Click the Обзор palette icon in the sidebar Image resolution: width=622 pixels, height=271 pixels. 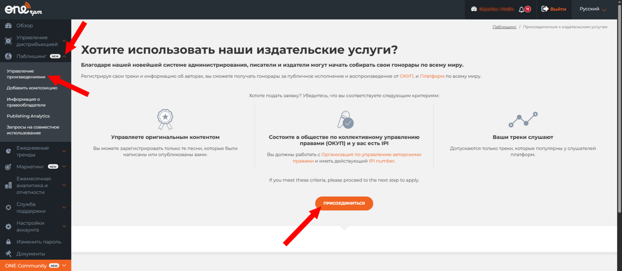click(8, 26)
